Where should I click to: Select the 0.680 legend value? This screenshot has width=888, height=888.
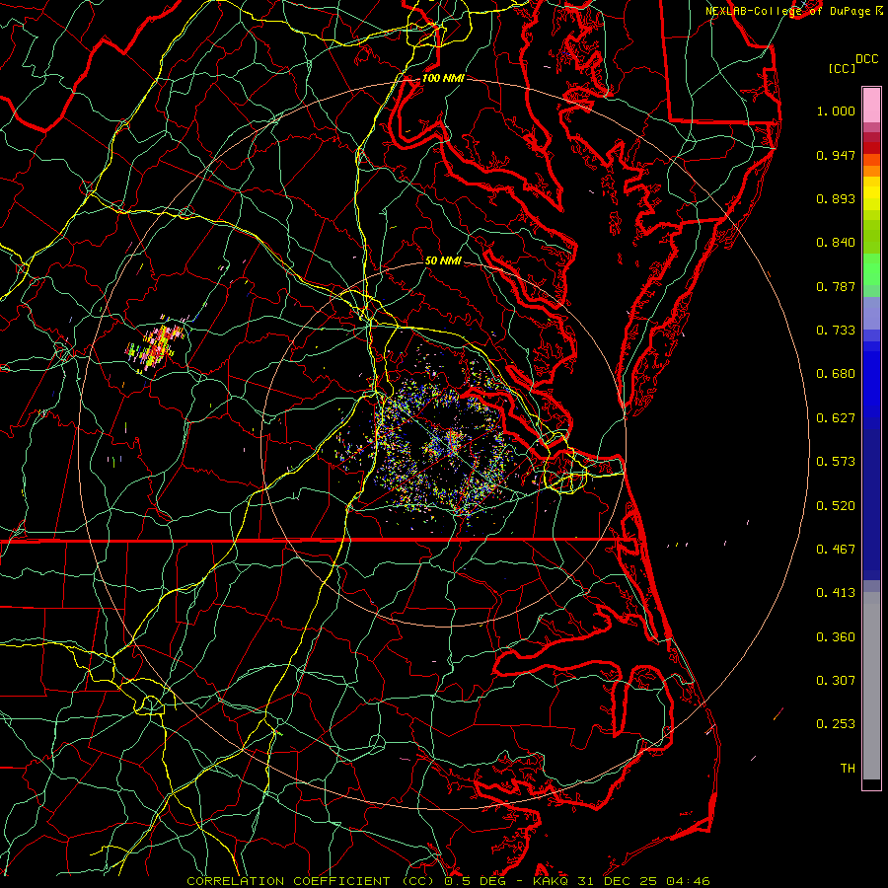(x=836, y=374)
